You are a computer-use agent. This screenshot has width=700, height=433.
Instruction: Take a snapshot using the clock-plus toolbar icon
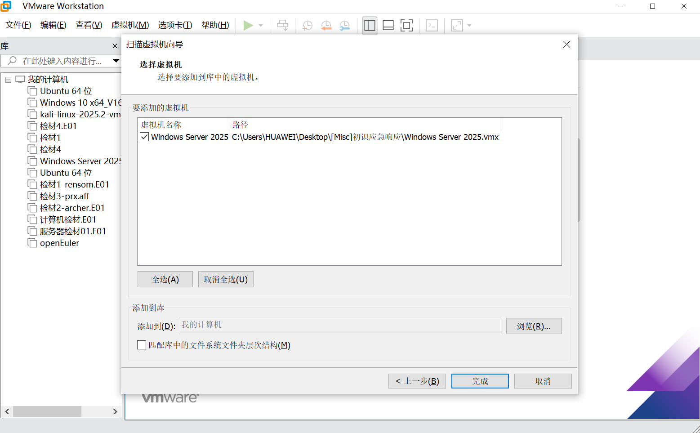point(308,26)
